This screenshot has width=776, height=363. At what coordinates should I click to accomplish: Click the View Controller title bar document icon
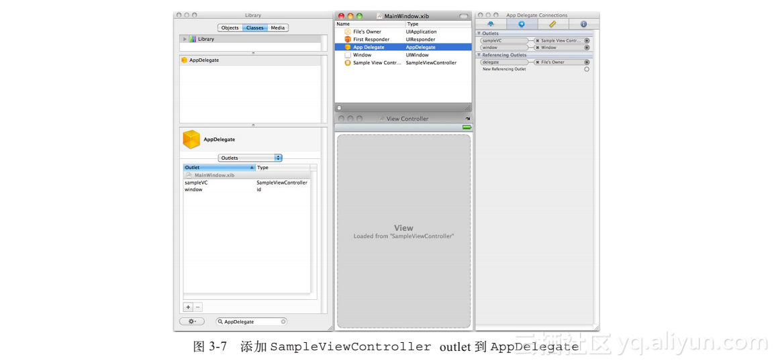(x=381, y=119)
